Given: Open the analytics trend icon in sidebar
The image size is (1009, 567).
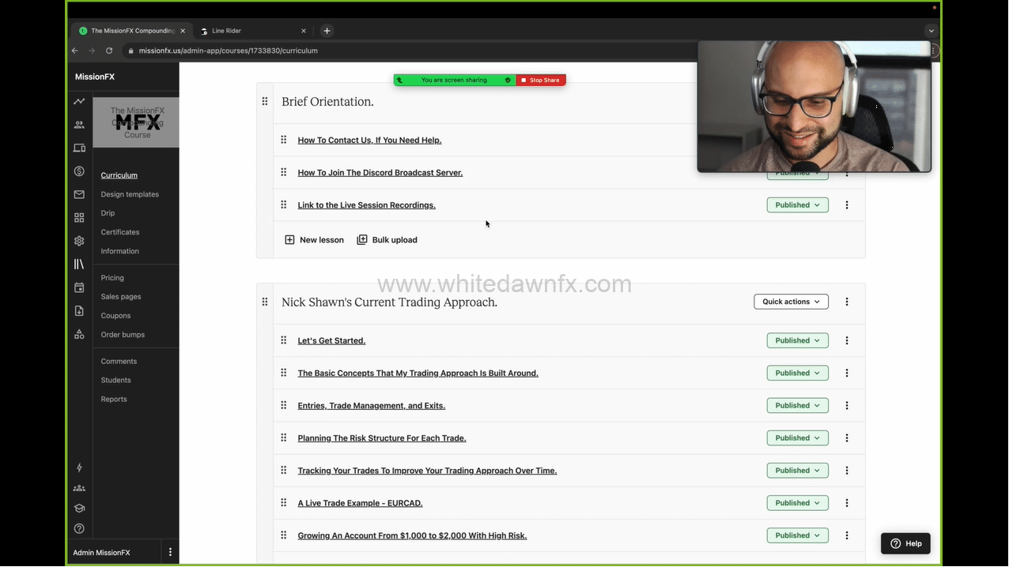Looking at the screenshot, I should (x=79, y=101).
